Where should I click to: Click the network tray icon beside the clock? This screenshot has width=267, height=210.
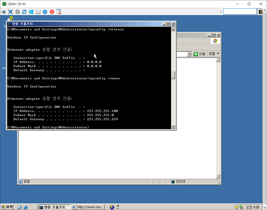tap(241, 207)
